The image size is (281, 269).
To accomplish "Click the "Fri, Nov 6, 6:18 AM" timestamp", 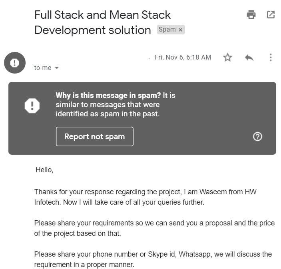I will tap(183, 57).
